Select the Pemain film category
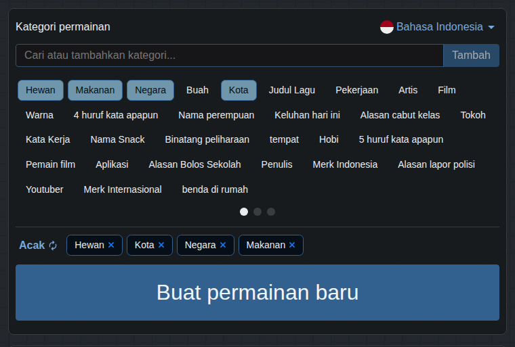Viewport: 515px width, 347px height. (51, 164)
